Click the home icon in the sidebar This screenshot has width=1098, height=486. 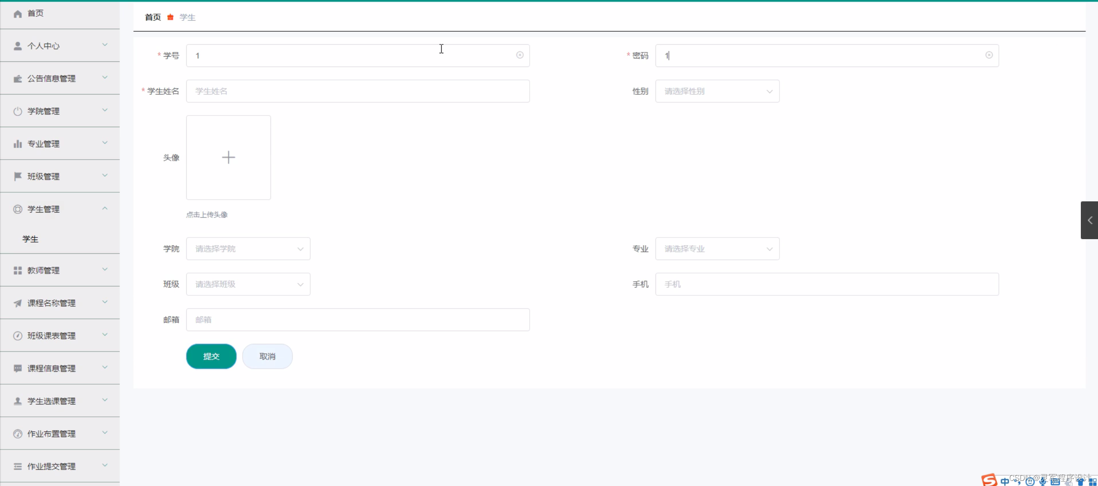[x=18, y=14]
